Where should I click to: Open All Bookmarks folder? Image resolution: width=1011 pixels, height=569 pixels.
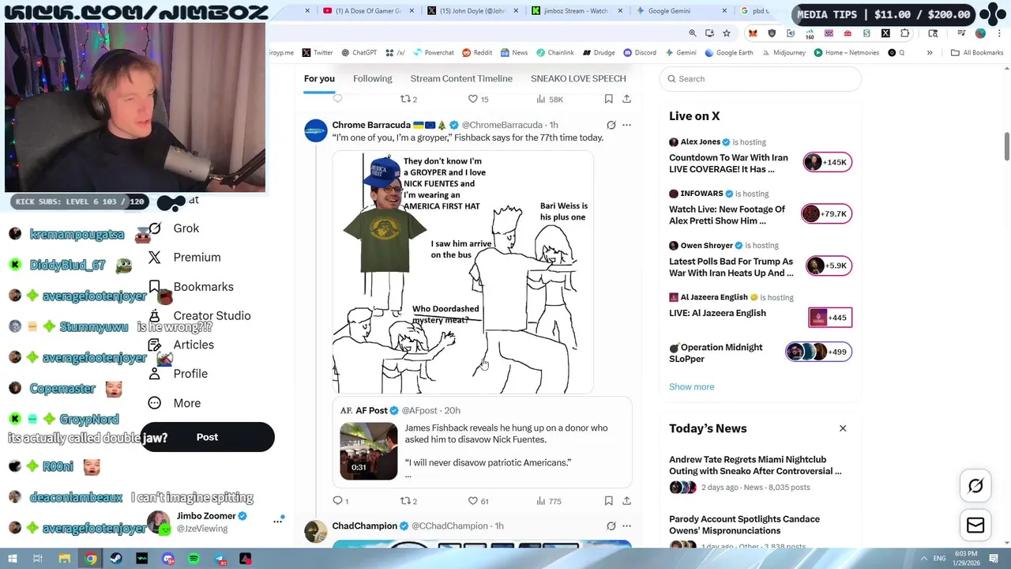pos(977,53)
